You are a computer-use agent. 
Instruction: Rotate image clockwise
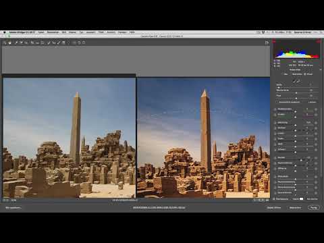[84, 43]
